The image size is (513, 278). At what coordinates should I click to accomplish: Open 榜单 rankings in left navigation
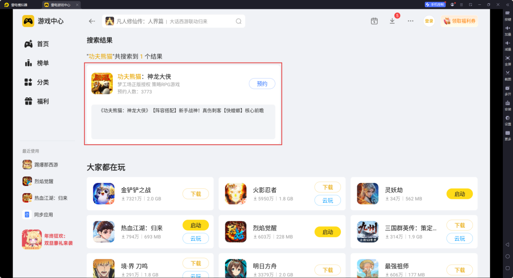(x=37, y=63)
